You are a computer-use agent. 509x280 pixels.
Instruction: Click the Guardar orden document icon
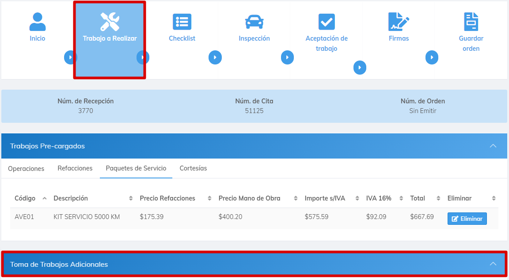point(471,22)
